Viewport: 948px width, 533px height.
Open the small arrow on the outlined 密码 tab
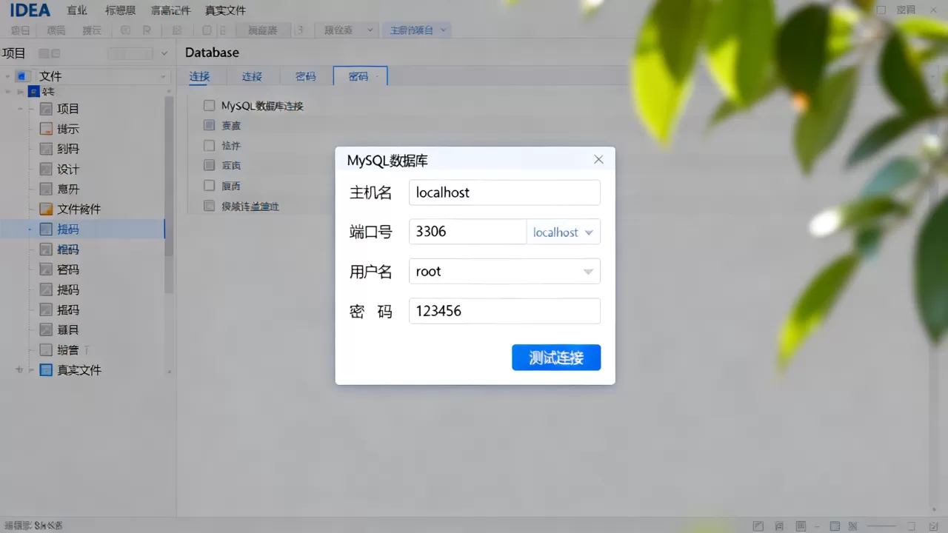point(378,76)
